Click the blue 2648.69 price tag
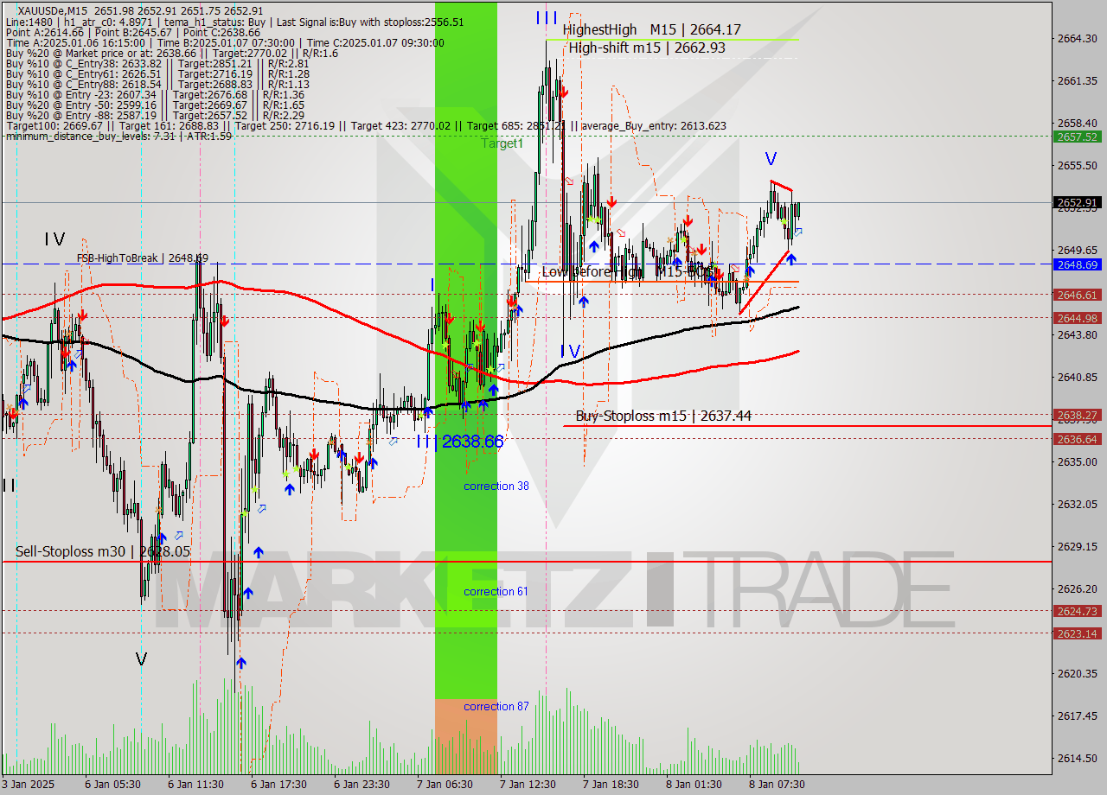 [1077, 264]
